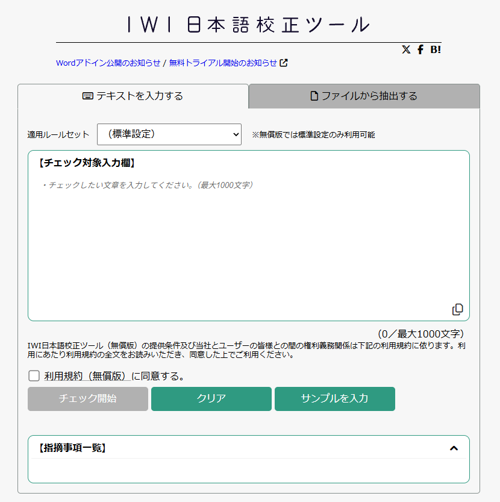This screenshot has width=500, height=502.
Task: Collapse the 指摘事項一覧 panel with the chevron
Action: (x=454, y=448)
